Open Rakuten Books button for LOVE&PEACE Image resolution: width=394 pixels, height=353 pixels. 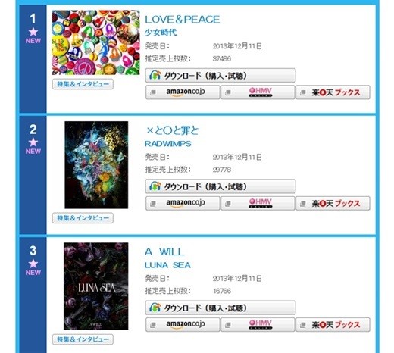pyautogui.click(x=333, y=92)
